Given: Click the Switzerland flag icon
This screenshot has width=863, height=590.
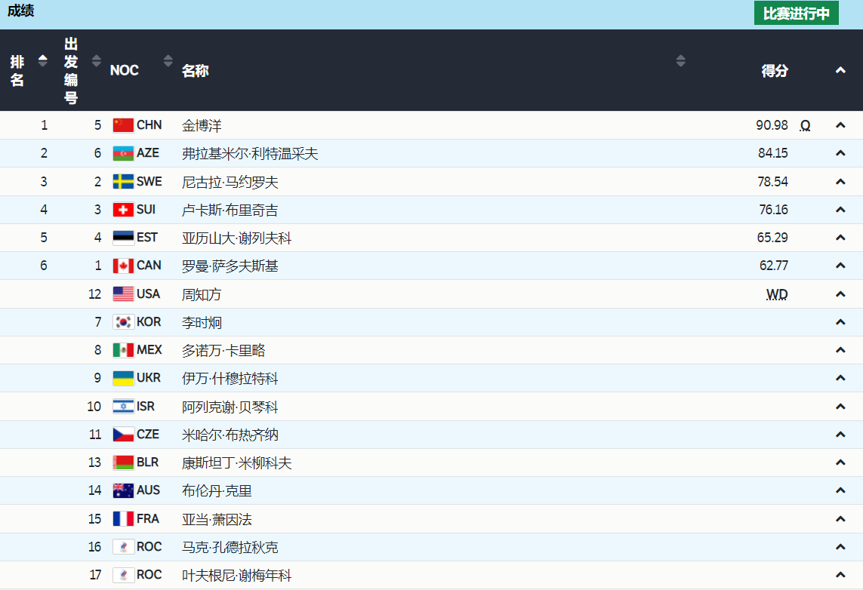Looking at the screenshot, I should [123, 210].
